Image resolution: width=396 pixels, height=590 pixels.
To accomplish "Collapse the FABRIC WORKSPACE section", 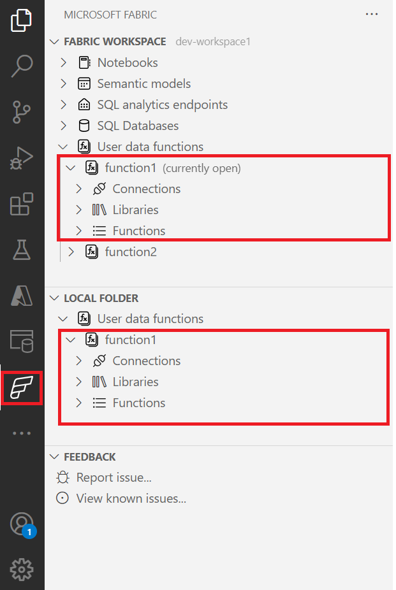I will (x=55, y=41).
